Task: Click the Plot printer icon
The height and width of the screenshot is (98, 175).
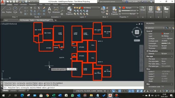Action: point(26,2)
